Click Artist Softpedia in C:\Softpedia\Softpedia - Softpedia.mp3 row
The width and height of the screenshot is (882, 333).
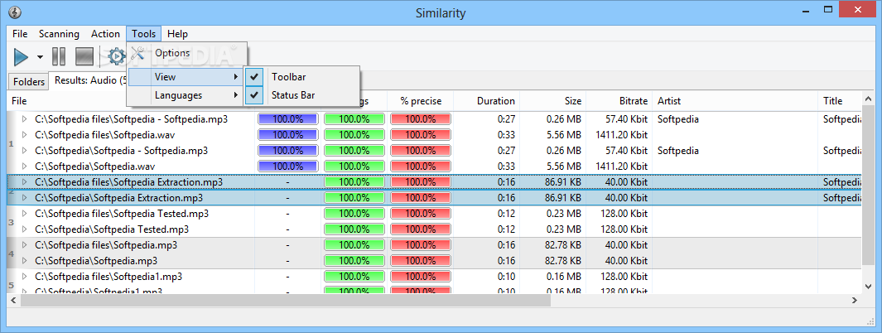pos(677,151)
